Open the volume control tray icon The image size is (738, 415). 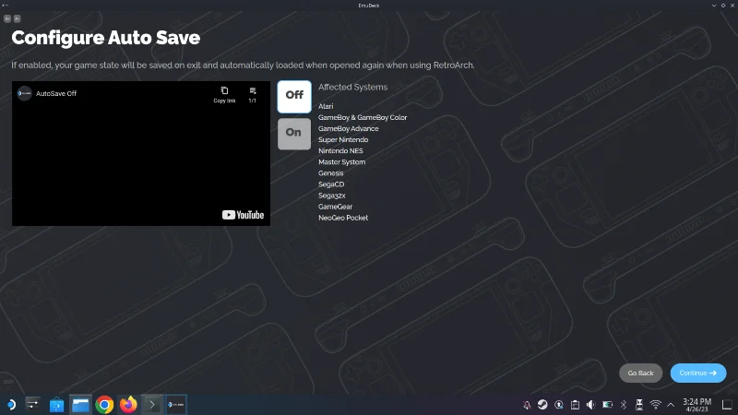(590, 405)
